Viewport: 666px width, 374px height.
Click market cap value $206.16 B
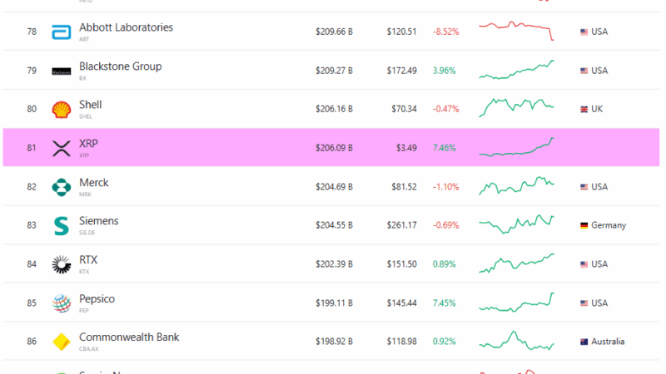(x=334, y=110)
